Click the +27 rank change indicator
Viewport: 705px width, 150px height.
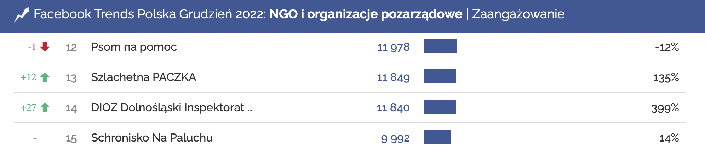click(x=29, y=107)
